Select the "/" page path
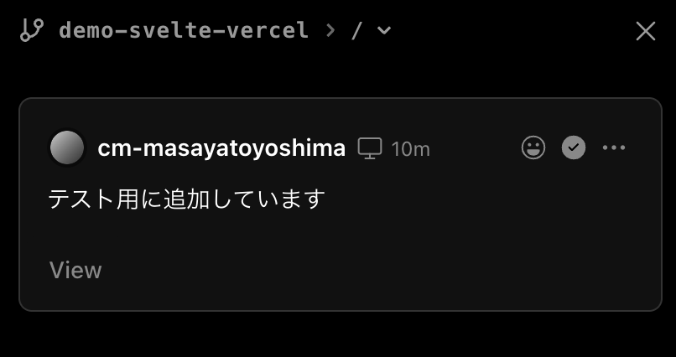The width and height of the screenshot is (676, 357). tap(357, 31)
